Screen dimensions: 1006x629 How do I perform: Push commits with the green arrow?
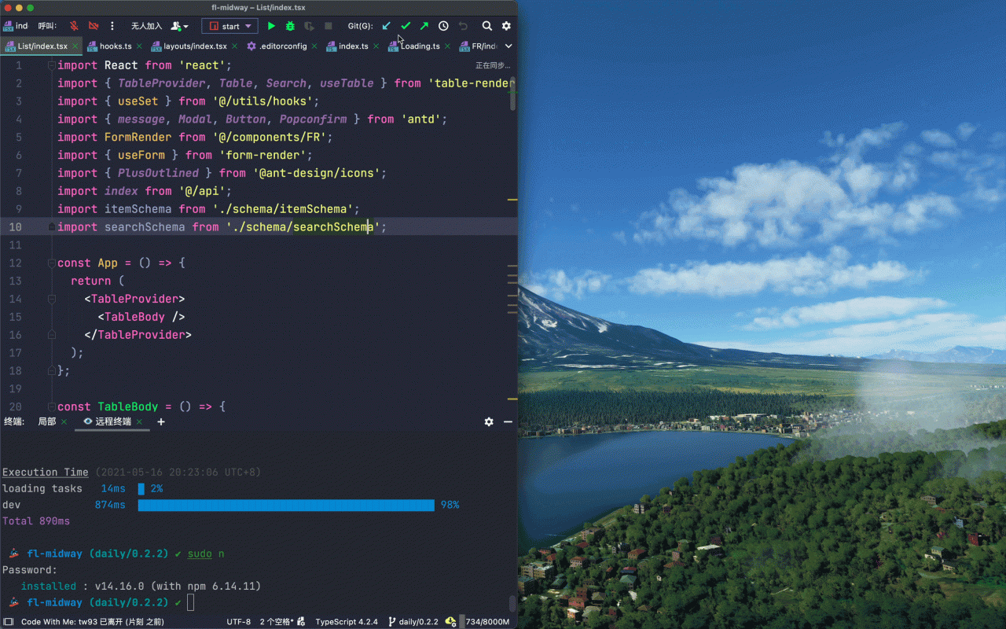point(424,26)
